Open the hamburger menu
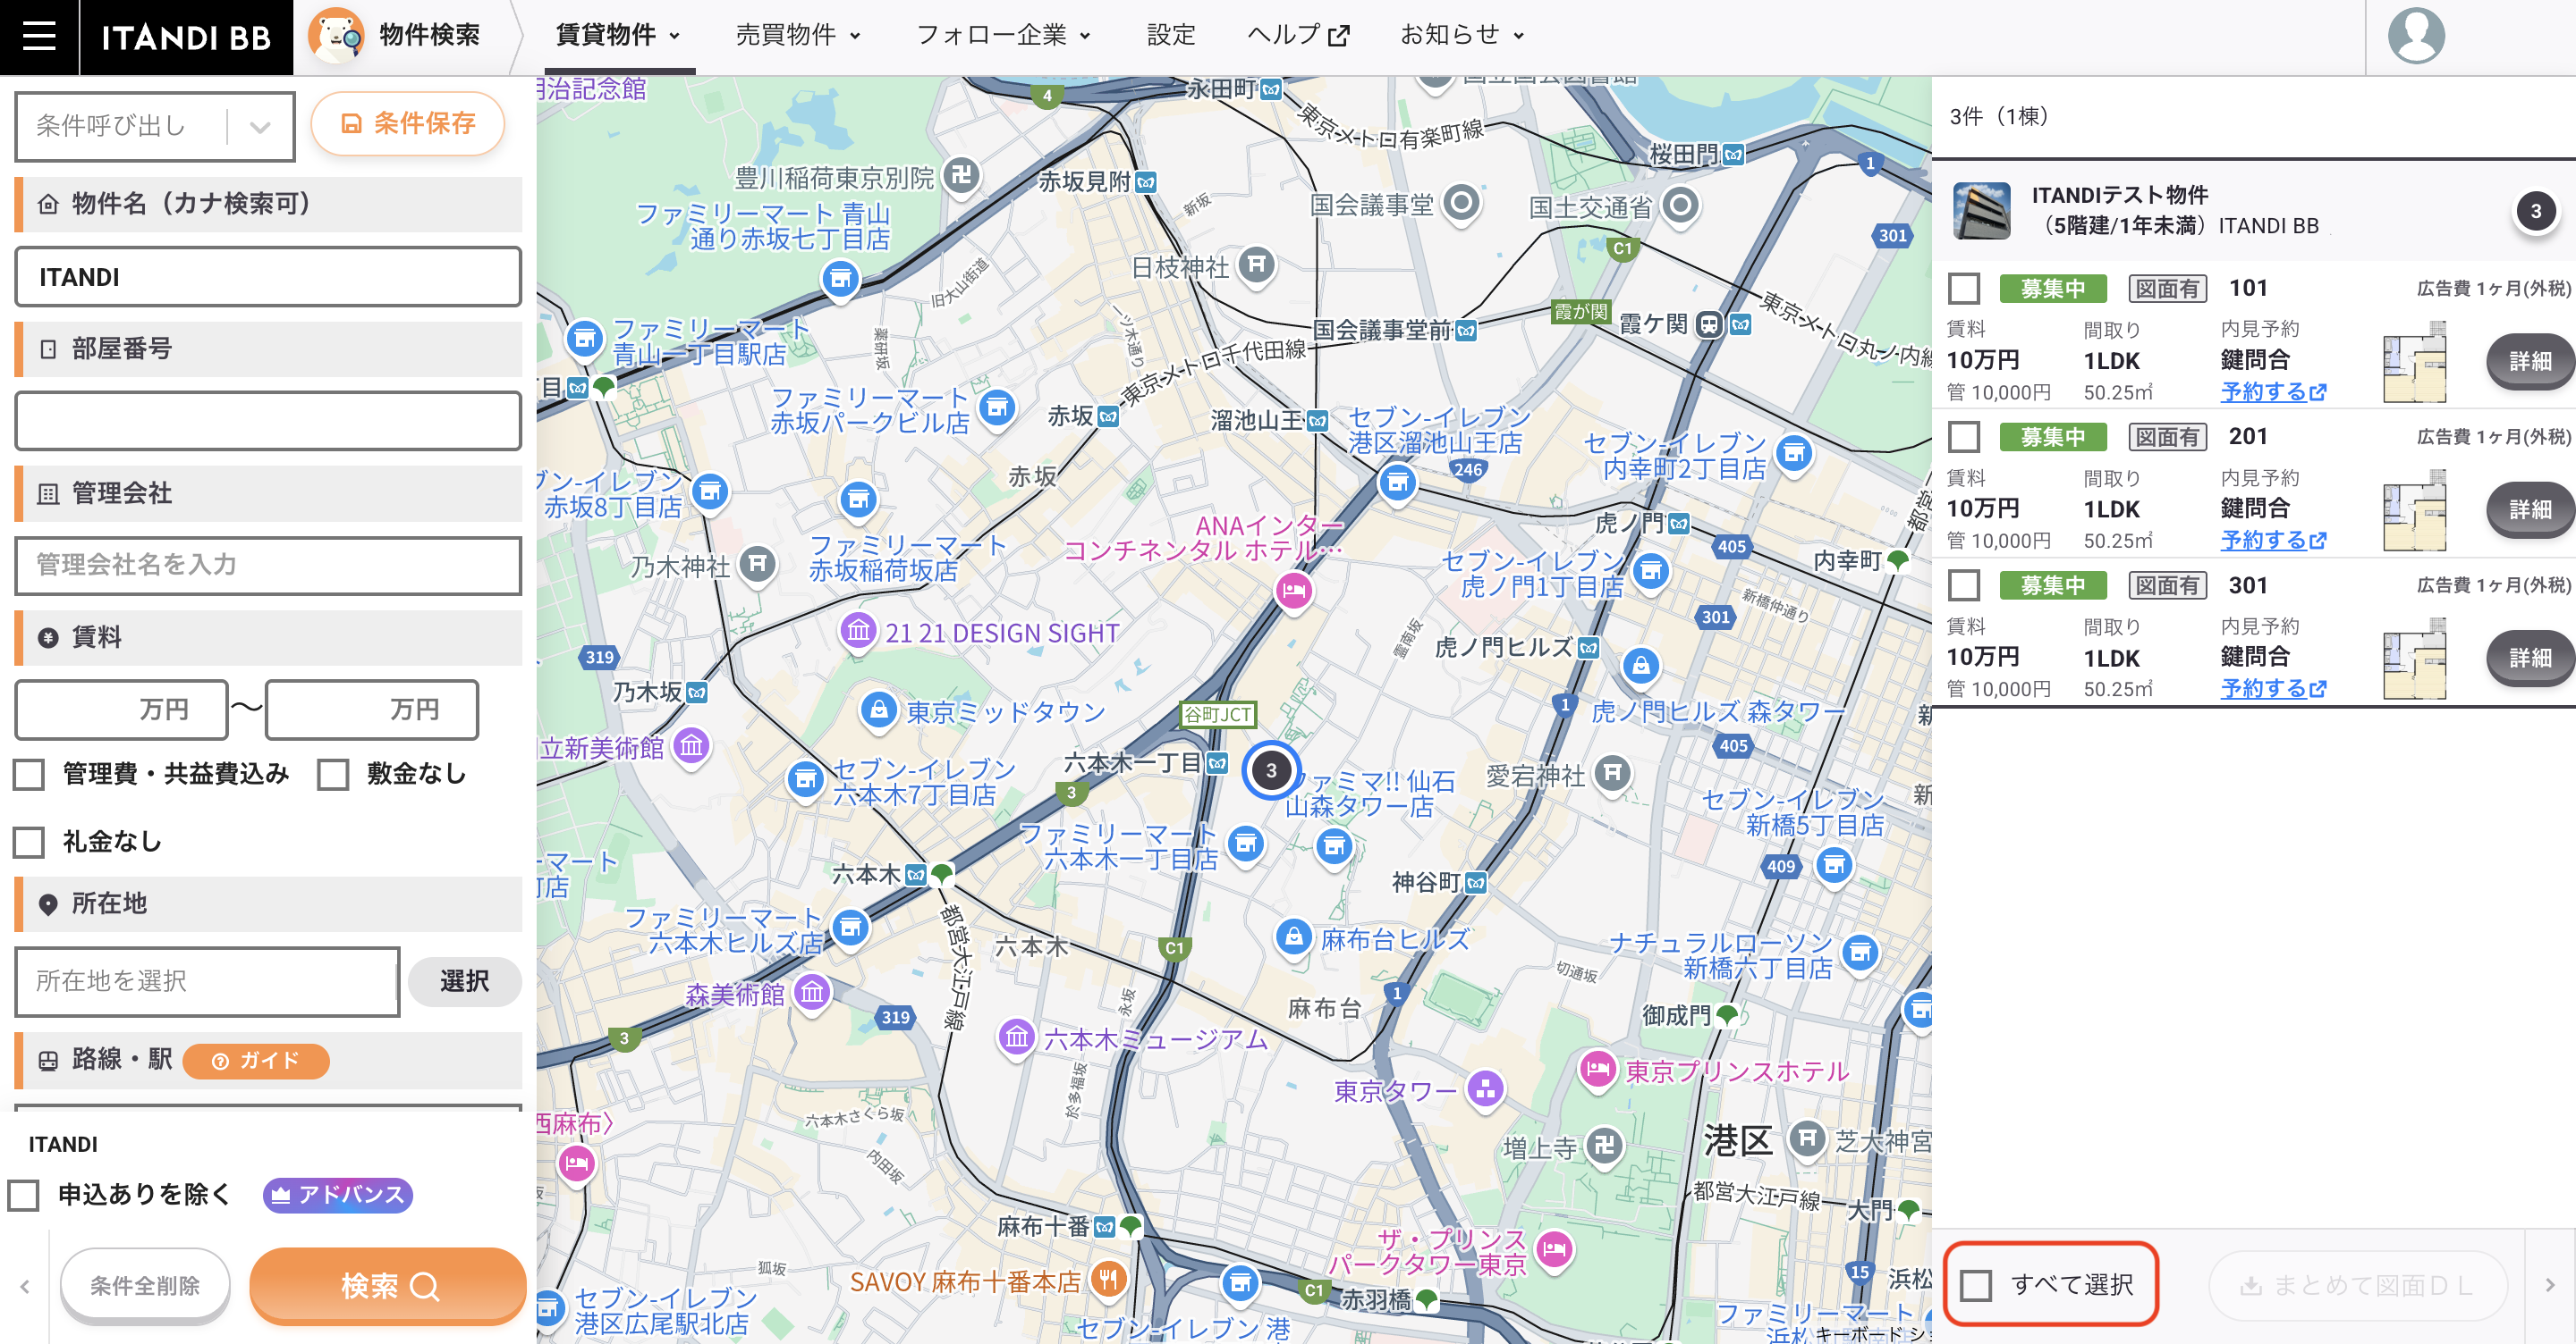The image size is (2576, 1344). click(39, 36)
